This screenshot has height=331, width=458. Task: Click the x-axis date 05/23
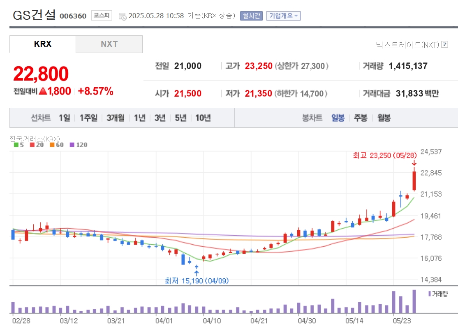402,321
